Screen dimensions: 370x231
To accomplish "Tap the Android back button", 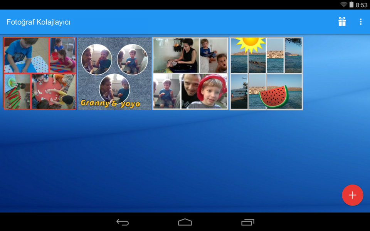I will (123, 222).
